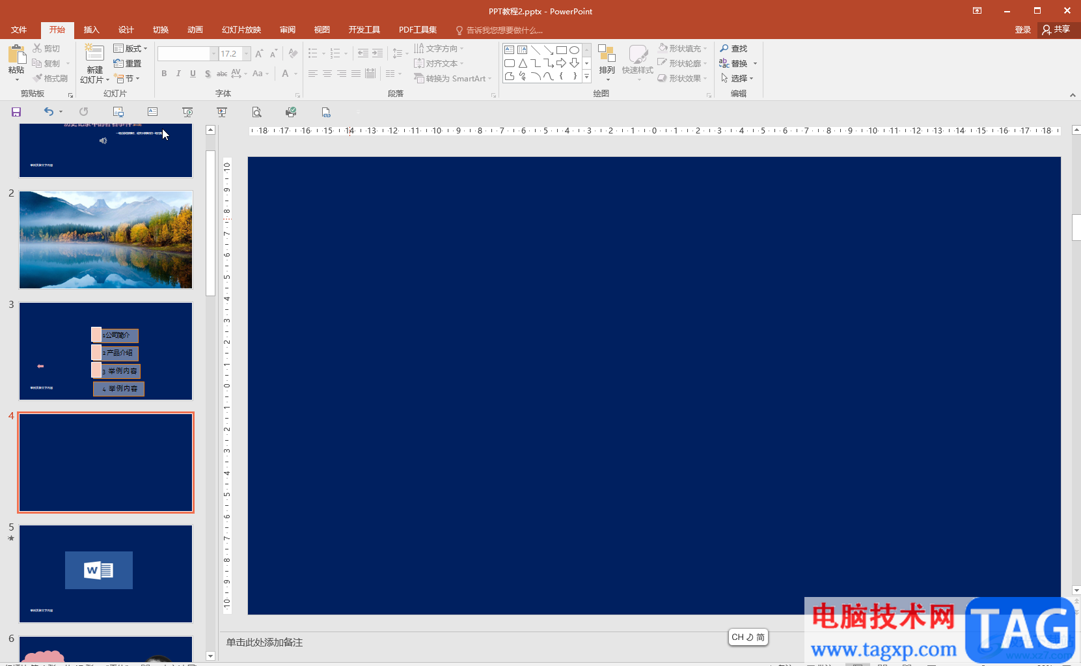Toggle Bold formatting

(164, 74)
